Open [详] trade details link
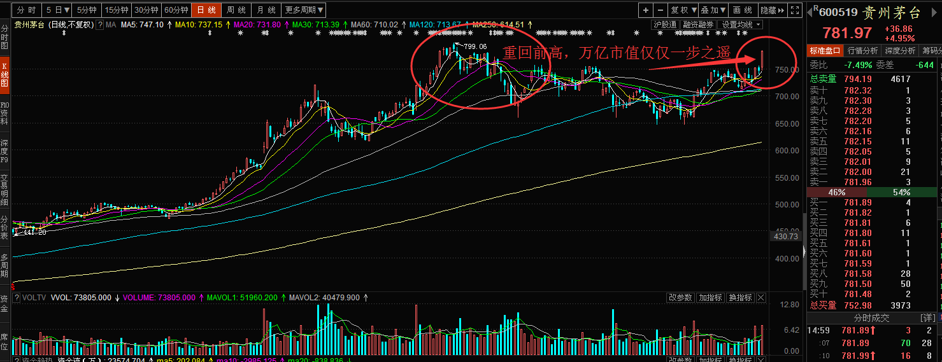This screenshot has height=362, width=942. 927,317
